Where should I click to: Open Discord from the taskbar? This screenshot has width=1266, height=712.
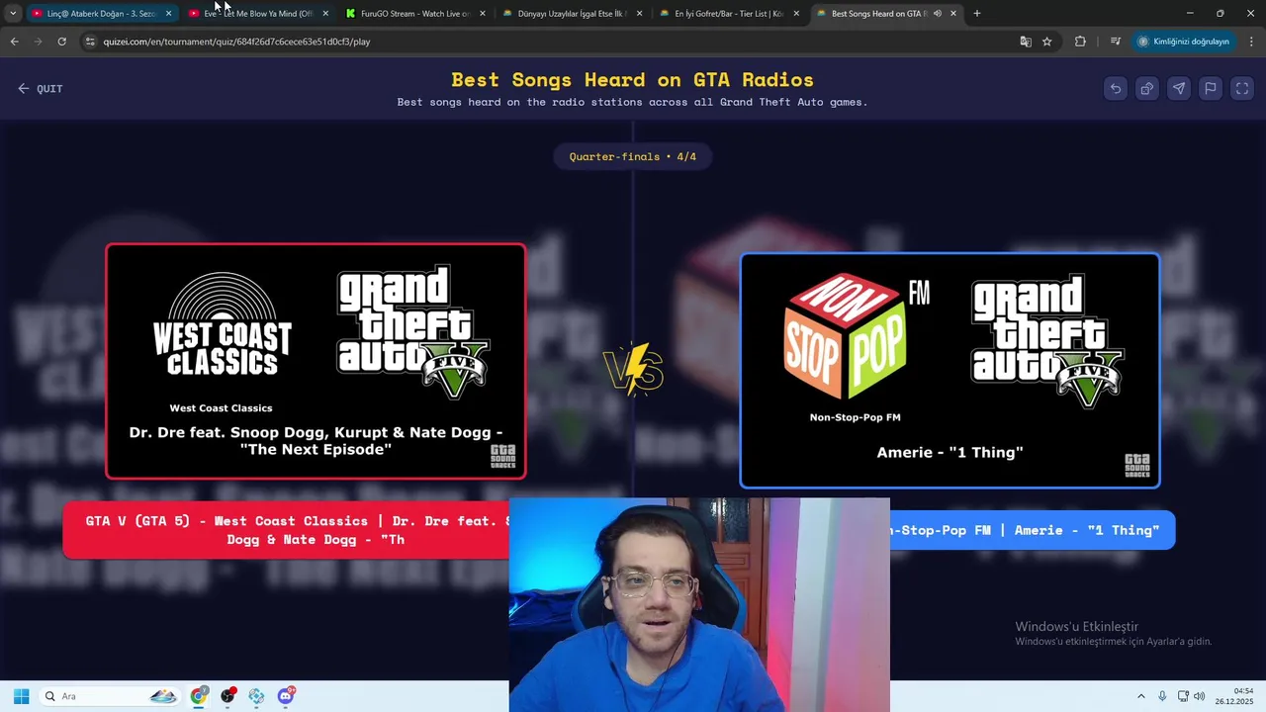tap(286, 696)
